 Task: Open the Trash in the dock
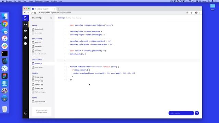pos(4,109)
